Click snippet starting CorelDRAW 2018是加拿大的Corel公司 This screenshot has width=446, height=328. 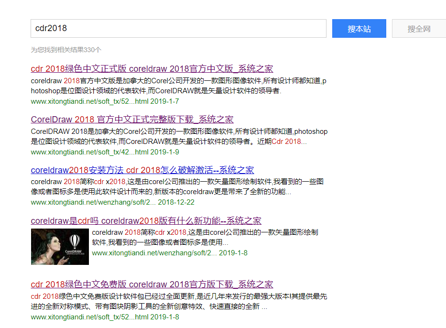click(179, 137)
